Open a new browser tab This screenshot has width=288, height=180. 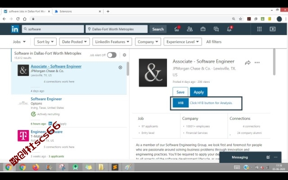tap(108, 11)
